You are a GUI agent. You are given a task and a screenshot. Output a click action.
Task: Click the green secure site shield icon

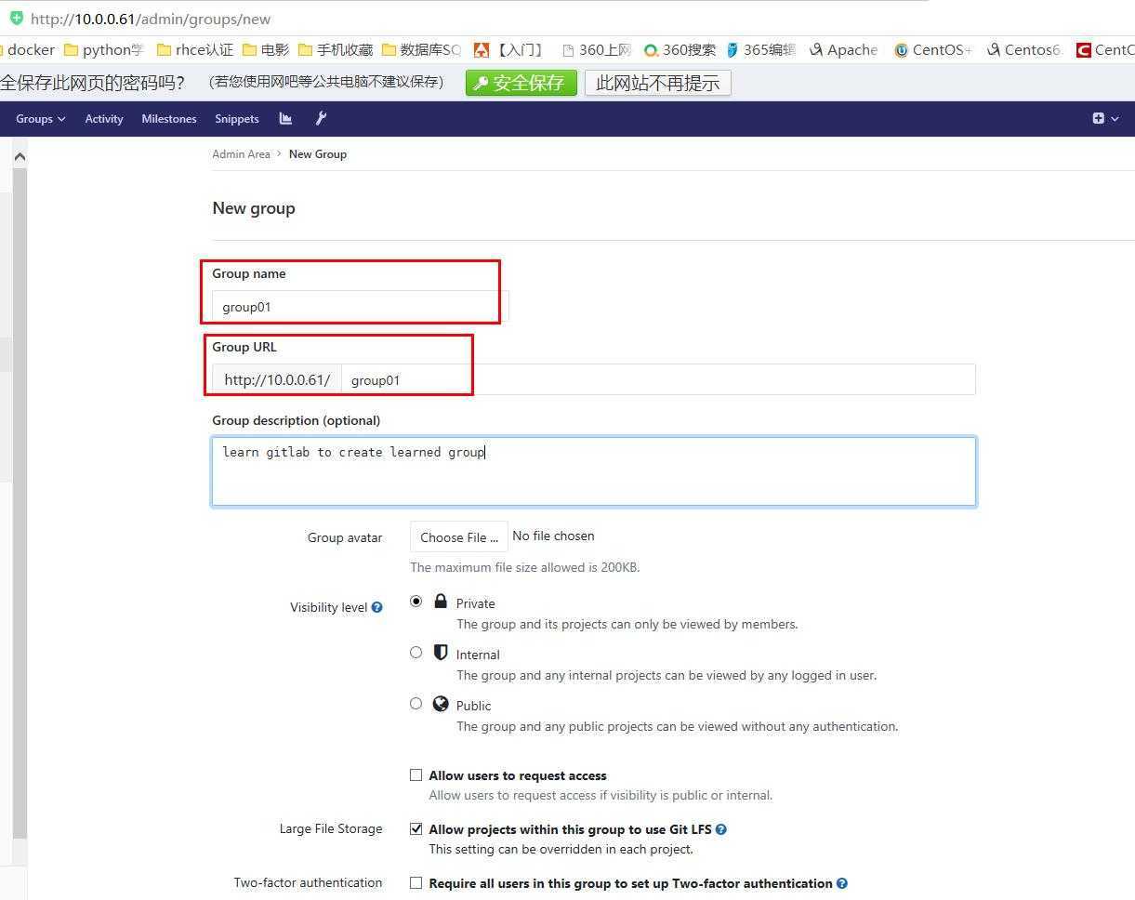16,18
